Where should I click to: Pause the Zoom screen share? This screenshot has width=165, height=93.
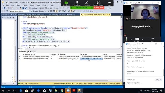[77, 3]
